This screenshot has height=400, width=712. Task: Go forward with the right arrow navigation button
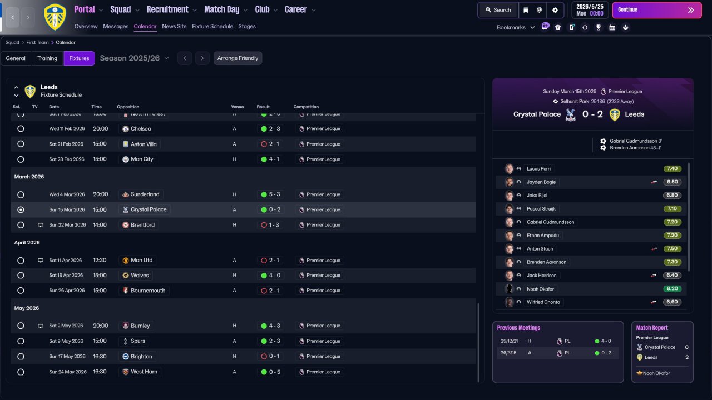tap(28, 17)
